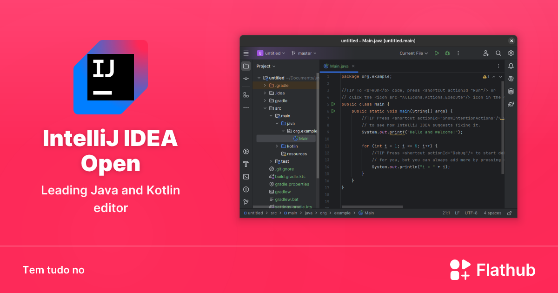Image resolution: width=558 pixels, height=293 pixels.
Task: Open the Commit tool window
Action: (246, 79)
